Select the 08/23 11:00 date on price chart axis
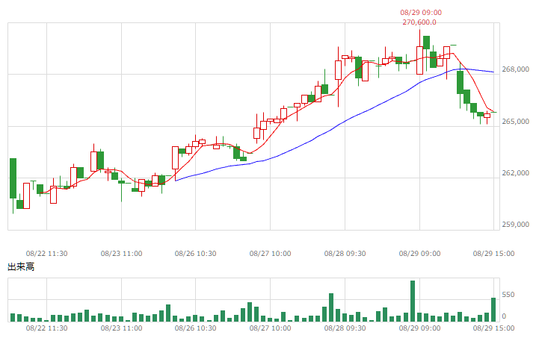The width and height of the screenshot is (539, 341). coord(121,254)
